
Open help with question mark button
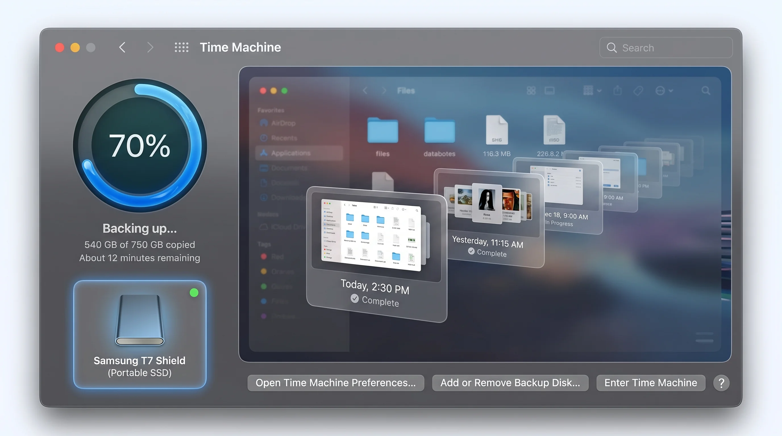721,383
